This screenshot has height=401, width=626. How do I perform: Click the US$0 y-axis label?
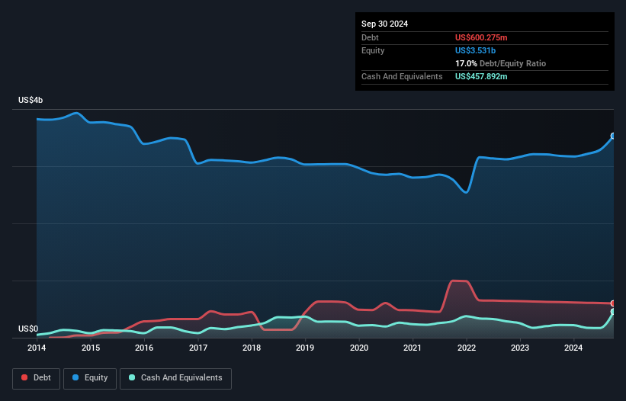pyautogui.click(x=28, y=329)
